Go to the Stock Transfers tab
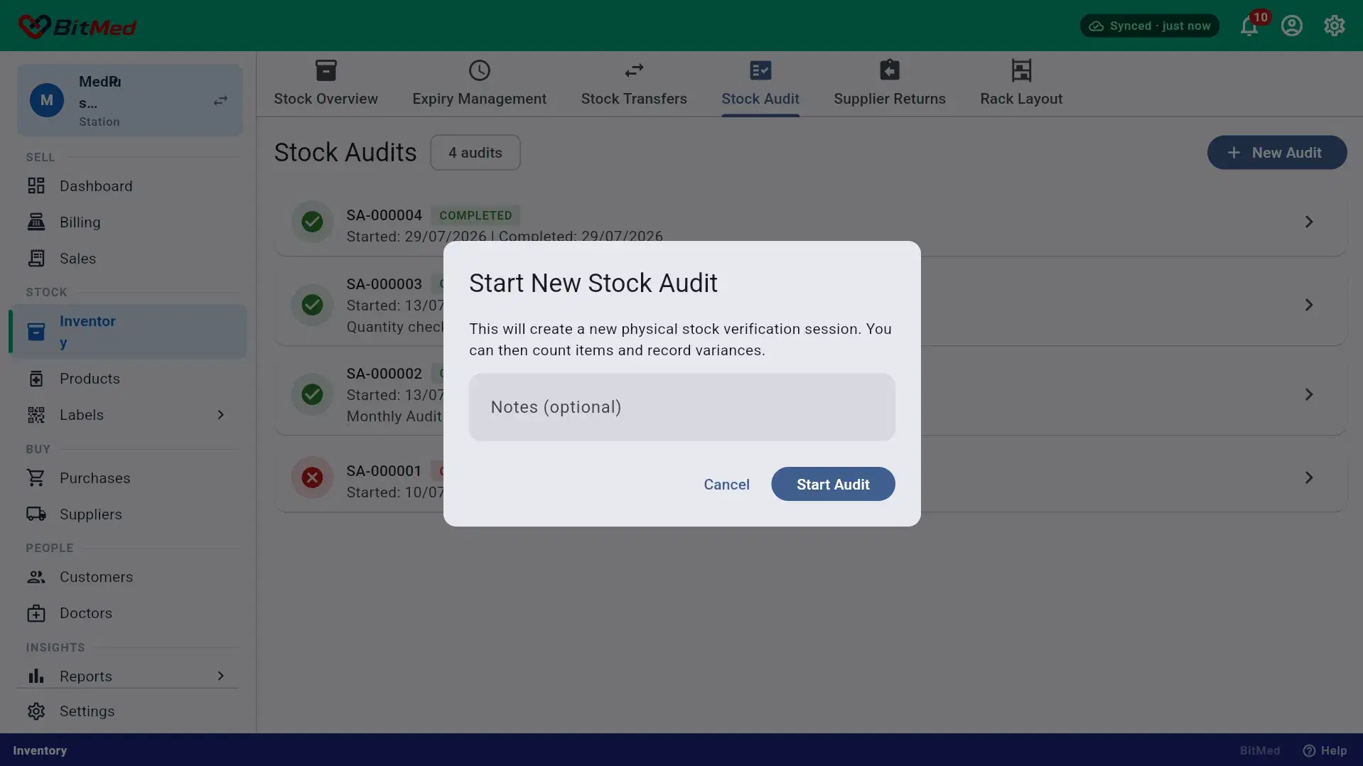 634,84
